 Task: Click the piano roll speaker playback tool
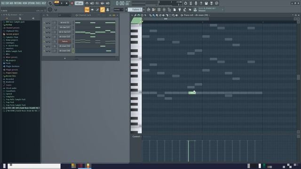tap(177, 15)
